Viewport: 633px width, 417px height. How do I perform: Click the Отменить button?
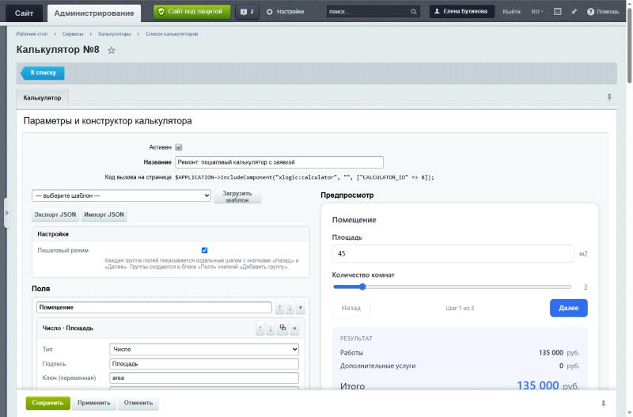pos(138,403)
